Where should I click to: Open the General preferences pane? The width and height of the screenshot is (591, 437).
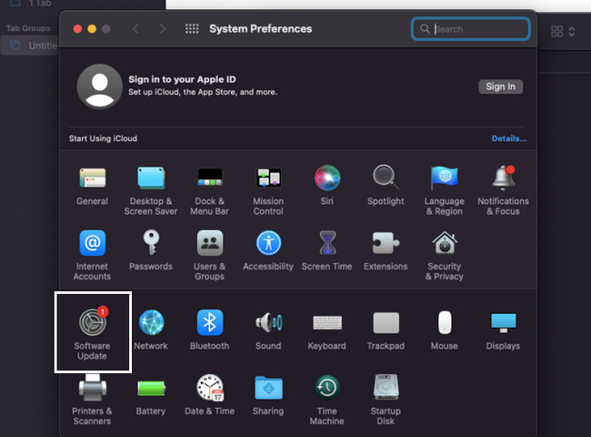click(x=93, y=186)
